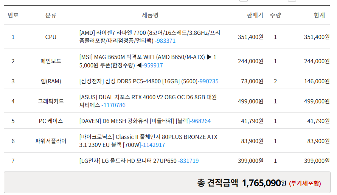Click the RAM quantity value 2
337x195 pixels.
click(x=275, y=81)
